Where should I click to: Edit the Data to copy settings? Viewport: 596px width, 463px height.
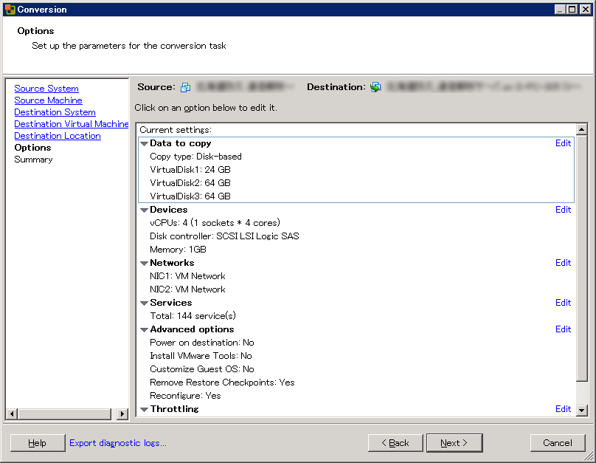click(563, 143)
